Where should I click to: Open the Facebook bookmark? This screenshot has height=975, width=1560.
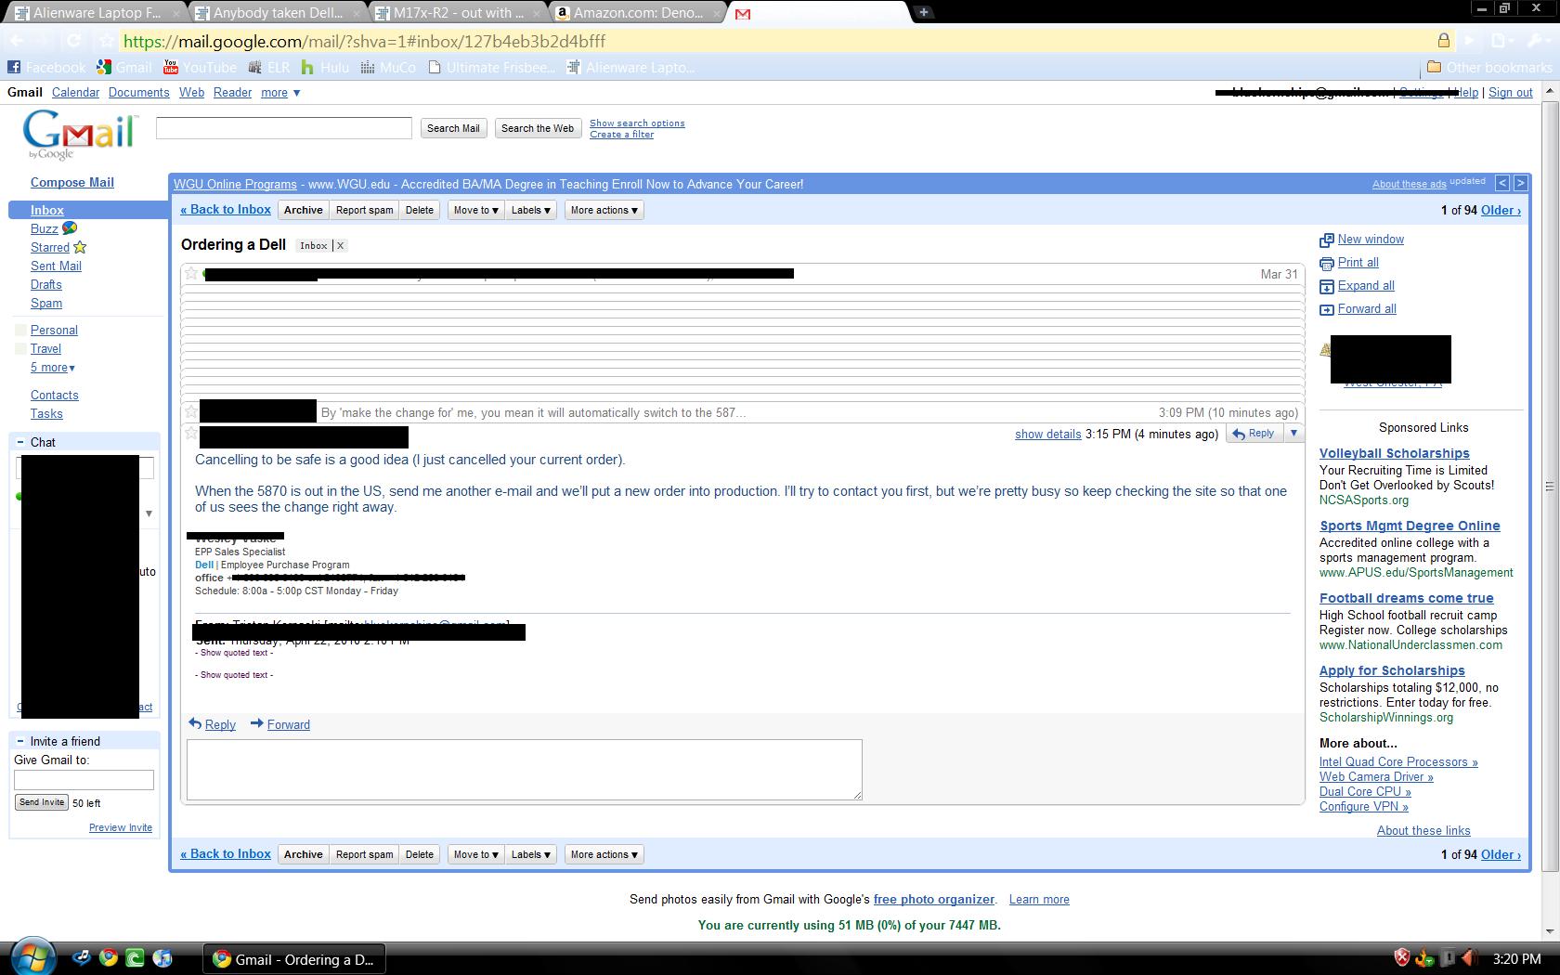[x=46, y=68]
